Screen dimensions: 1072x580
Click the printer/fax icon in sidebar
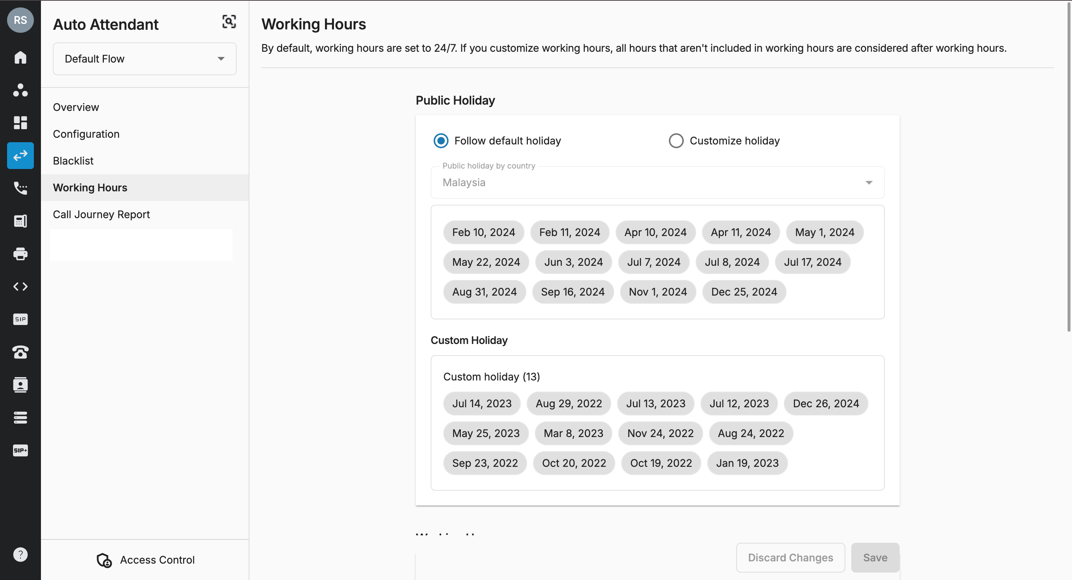coord(20,254)
